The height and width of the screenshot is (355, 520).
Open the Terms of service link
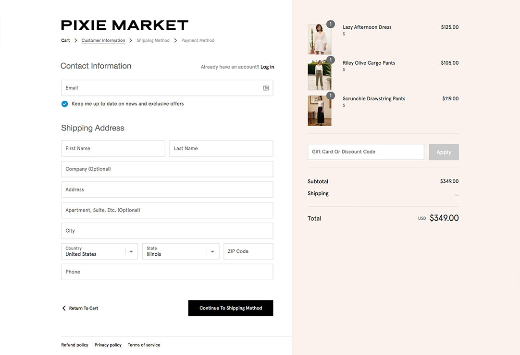pos(144,345)
